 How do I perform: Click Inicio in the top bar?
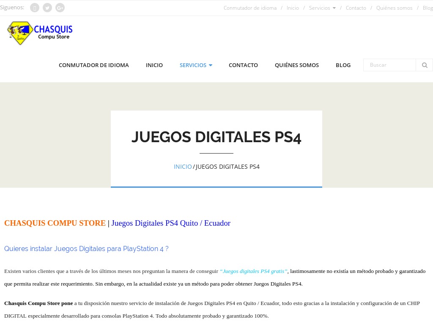click(293, 8)
